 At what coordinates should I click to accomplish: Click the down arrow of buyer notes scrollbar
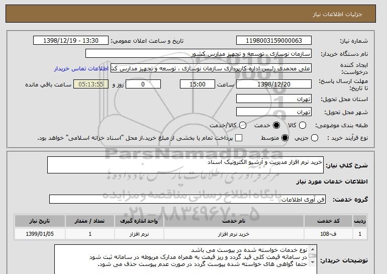[313, 262]
